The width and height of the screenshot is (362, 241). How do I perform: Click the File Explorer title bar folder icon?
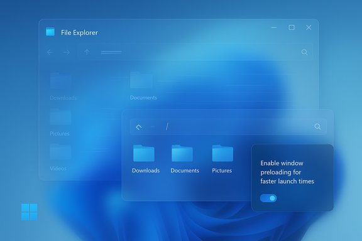(50, 31)
